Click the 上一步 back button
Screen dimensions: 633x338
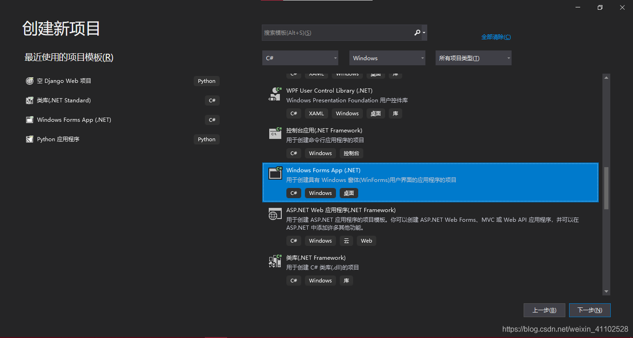pyautogui.click(x=544, y=310)
